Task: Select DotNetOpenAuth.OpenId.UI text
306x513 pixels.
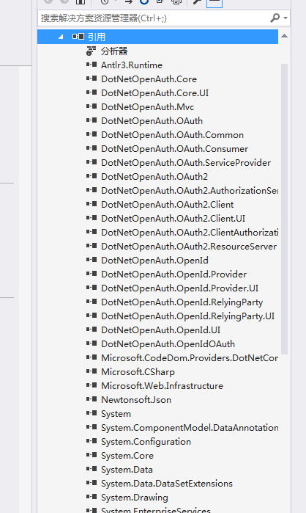Action: coord(161,330)
